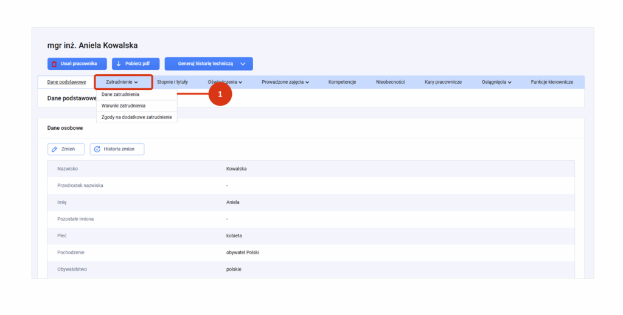Open the Dane podstawowe tab
This screenshot has width=623, height=315.
click(x=66, y=82)
